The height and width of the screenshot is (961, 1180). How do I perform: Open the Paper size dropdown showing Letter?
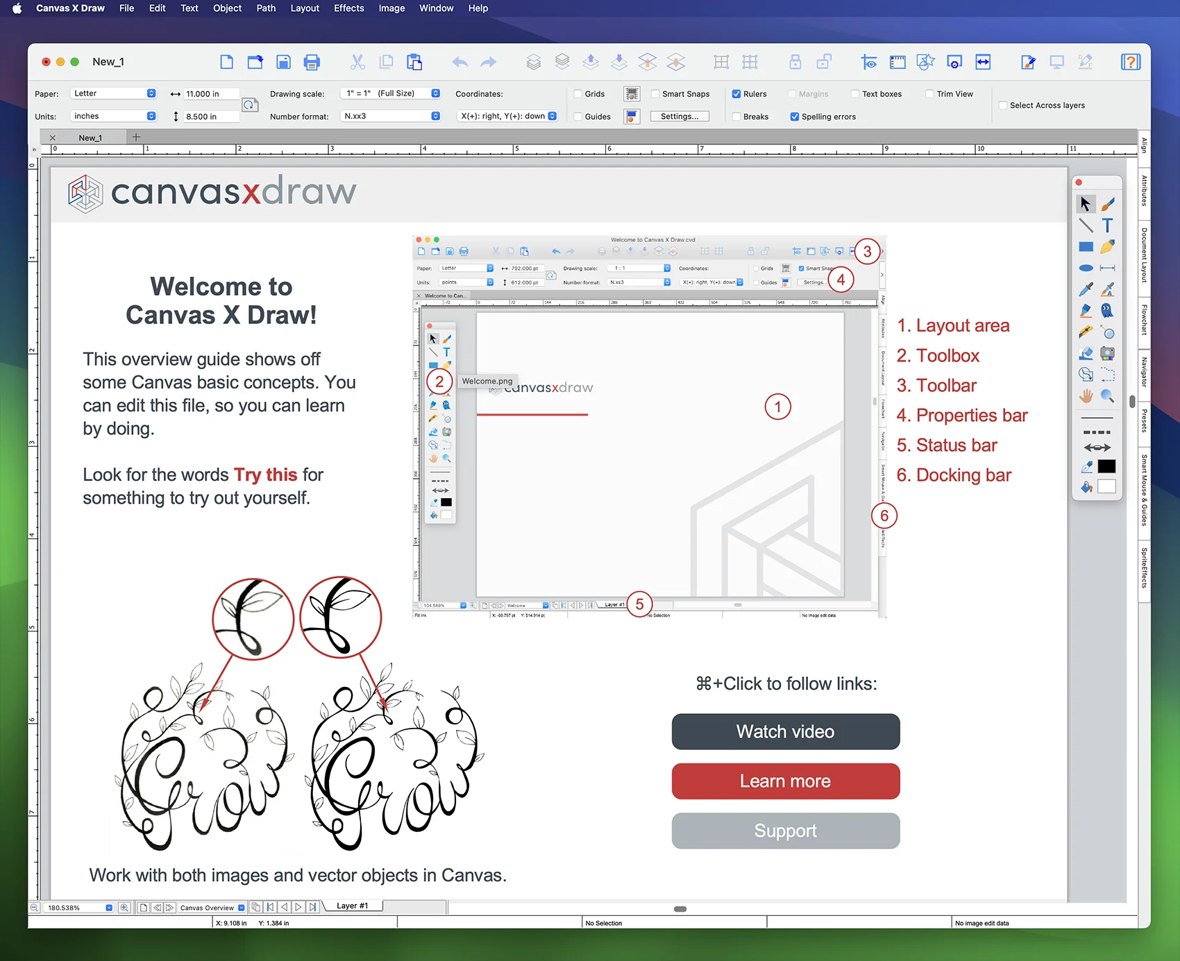pos(113,93)
